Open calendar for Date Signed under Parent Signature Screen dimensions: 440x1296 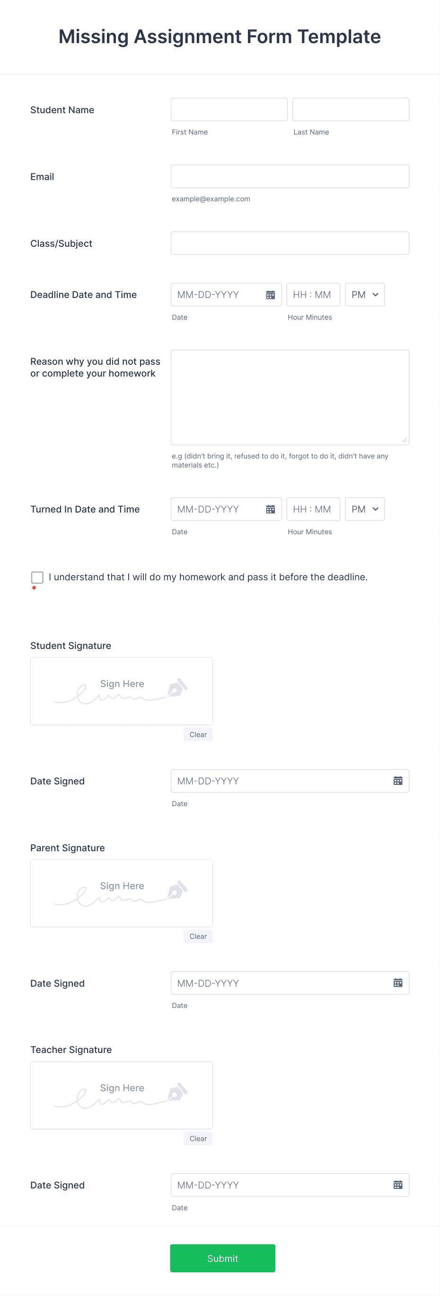(398, 982)
